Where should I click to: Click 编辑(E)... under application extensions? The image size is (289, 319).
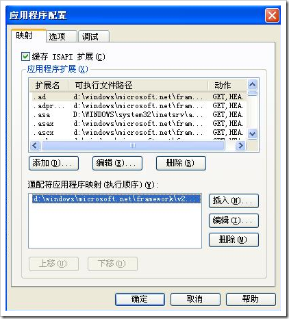[117, 163]
